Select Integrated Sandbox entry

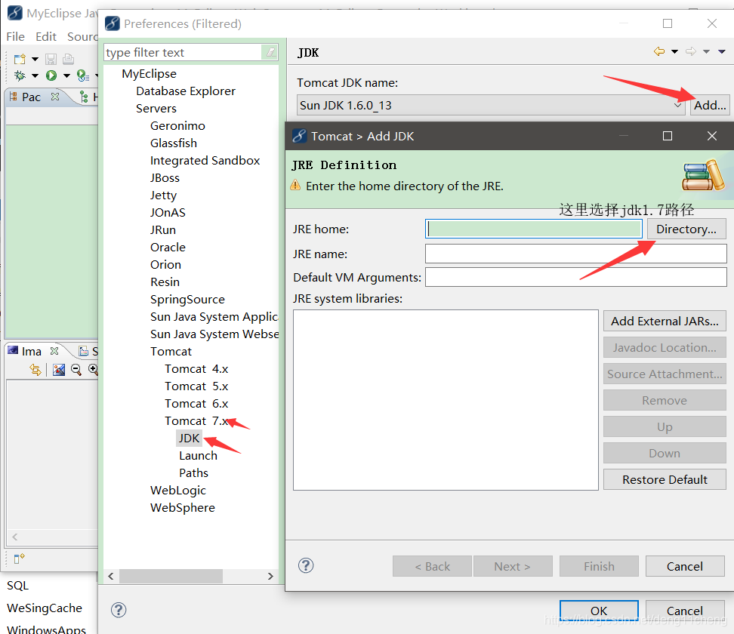click(205, 161)
